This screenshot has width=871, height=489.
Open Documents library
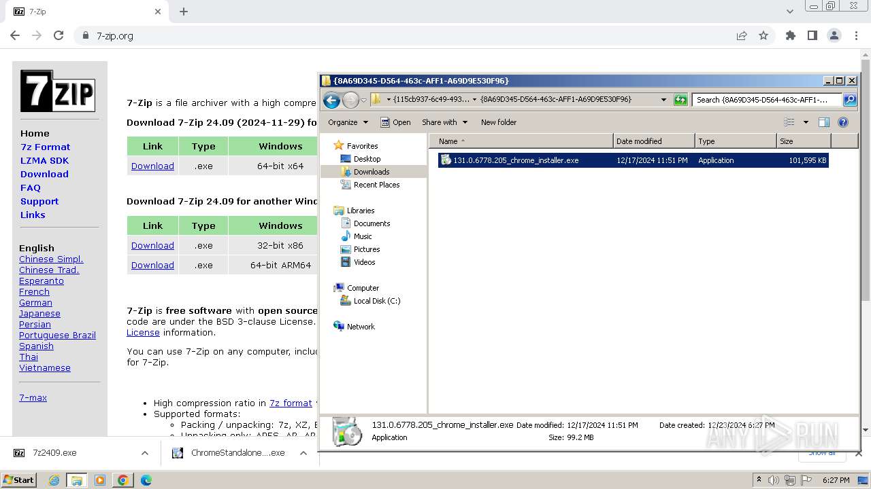[372, 223]
